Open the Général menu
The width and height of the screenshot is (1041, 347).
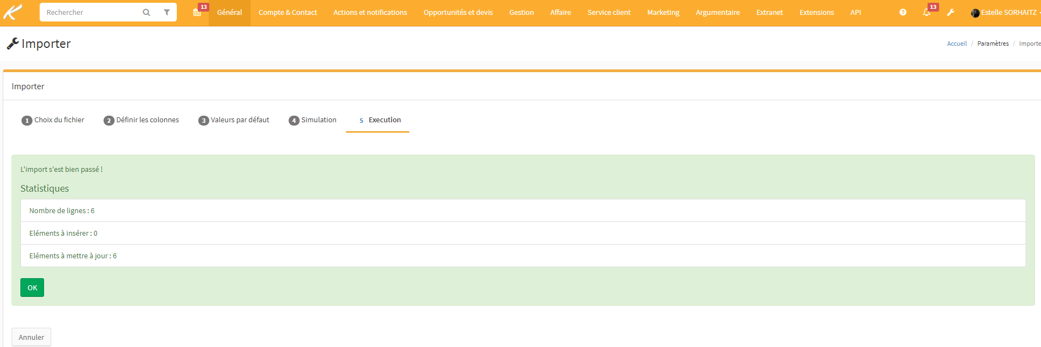230,12
